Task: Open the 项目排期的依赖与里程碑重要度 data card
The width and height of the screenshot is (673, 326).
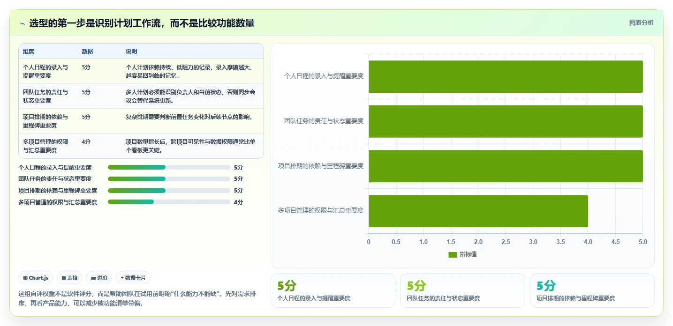Action: [x=592, y=290]
